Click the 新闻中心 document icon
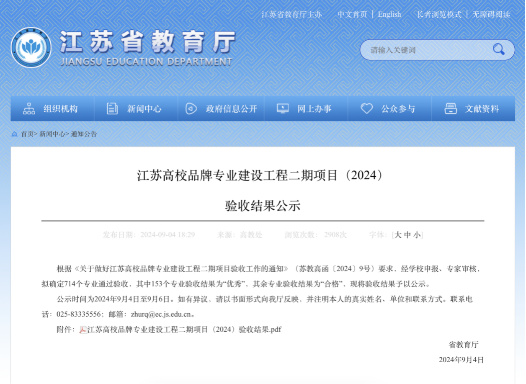The image size is (526, 384). click(112, 109)
